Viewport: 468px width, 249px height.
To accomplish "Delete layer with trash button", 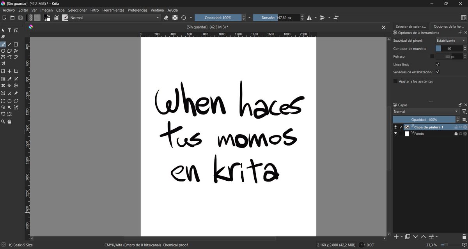I will tap(464, 237).
